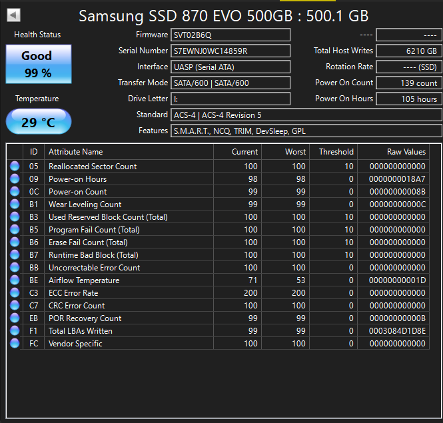Select the Erase Fail Count (Total) name

coord(88,242)
